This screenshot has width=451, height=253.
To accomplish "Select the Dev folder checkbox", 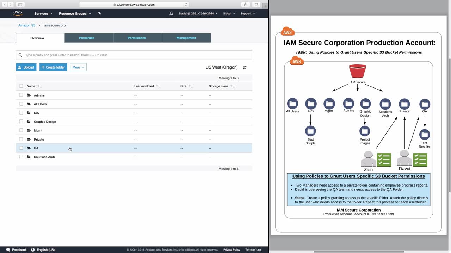I will (x=21, y=113).
